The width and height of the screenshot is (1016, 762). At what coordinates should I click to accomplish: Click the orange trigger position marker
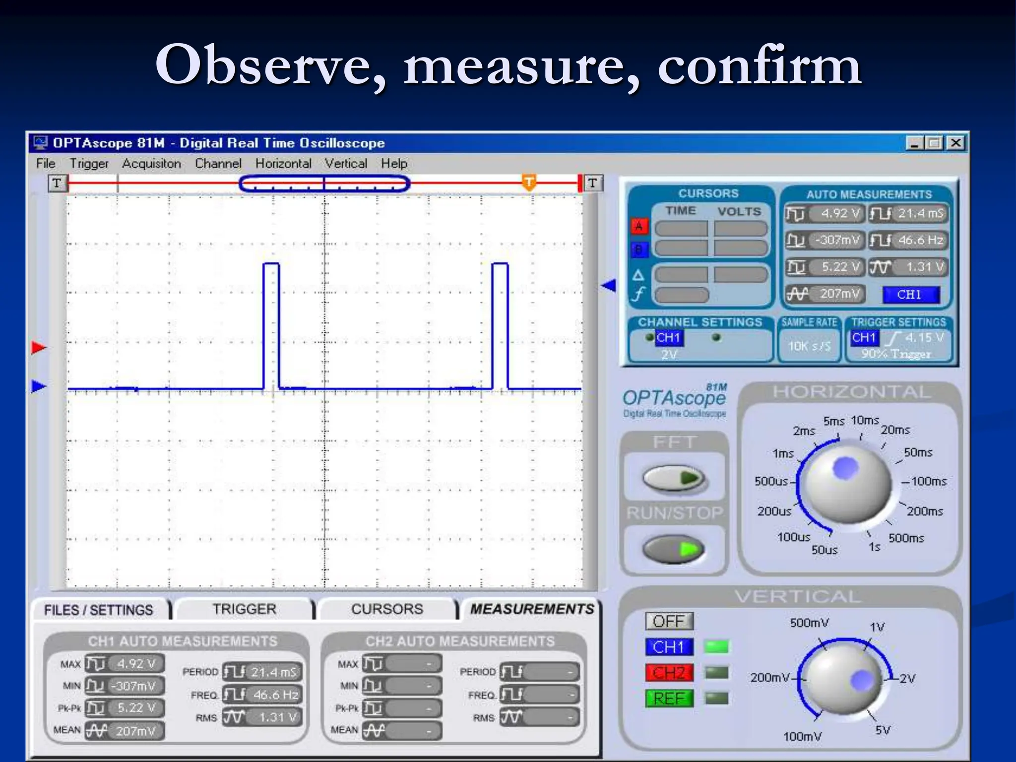point(529,182)
